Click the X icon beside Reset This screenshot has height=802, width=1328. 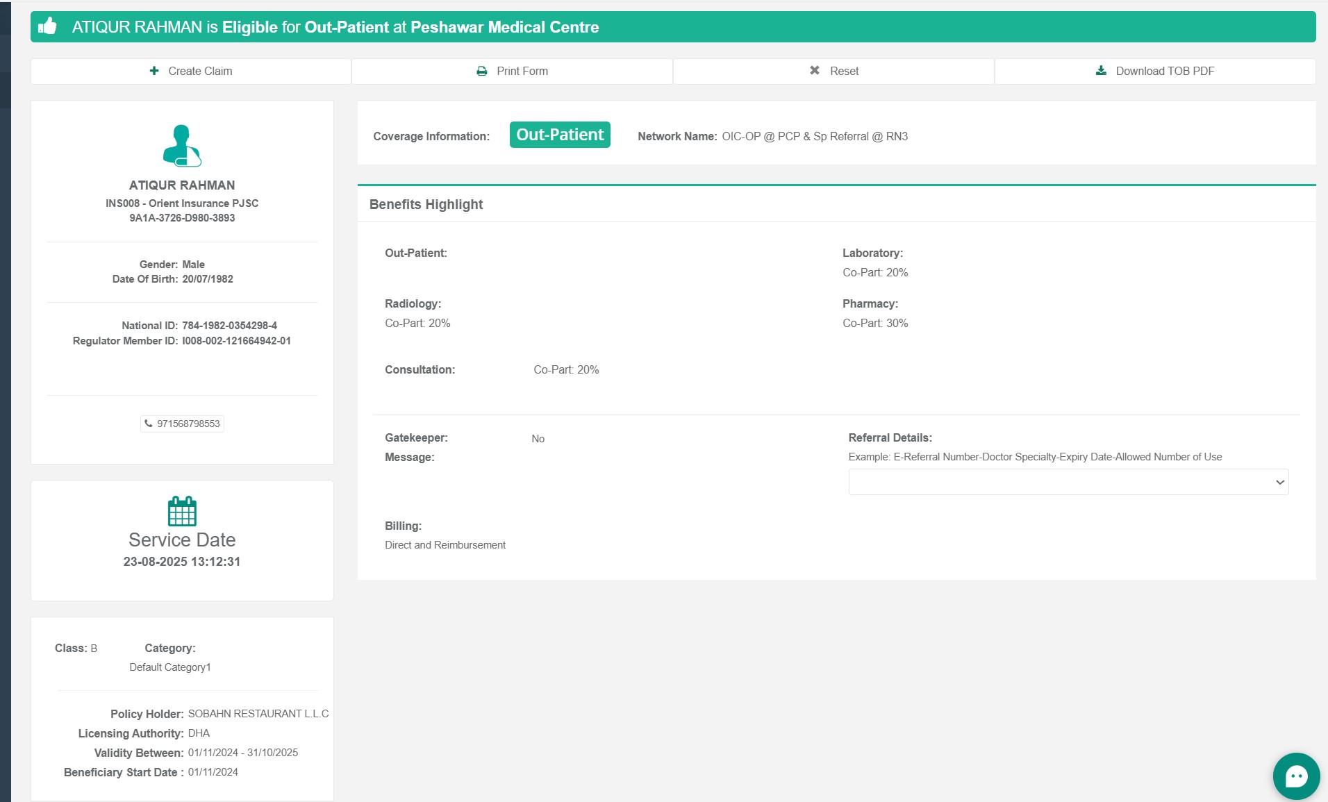(815, 71)
